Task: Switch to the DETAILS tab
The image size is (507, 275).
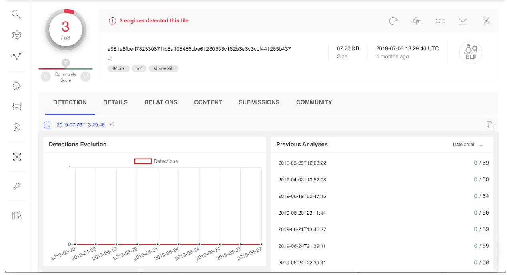Action: (x=115, y=102)
